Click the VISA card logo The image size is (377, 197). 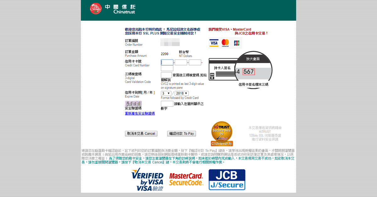pyautogui.click(x=214, y=43)
